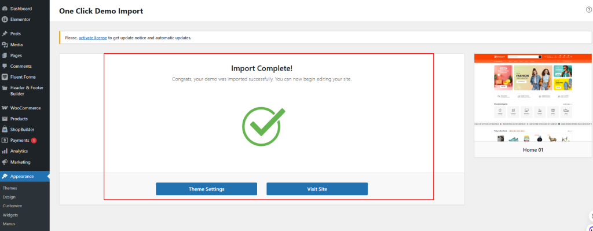Open Themes submenu under Appearance
This screenshot has width=593, height=231.
(x=10, y=188)
